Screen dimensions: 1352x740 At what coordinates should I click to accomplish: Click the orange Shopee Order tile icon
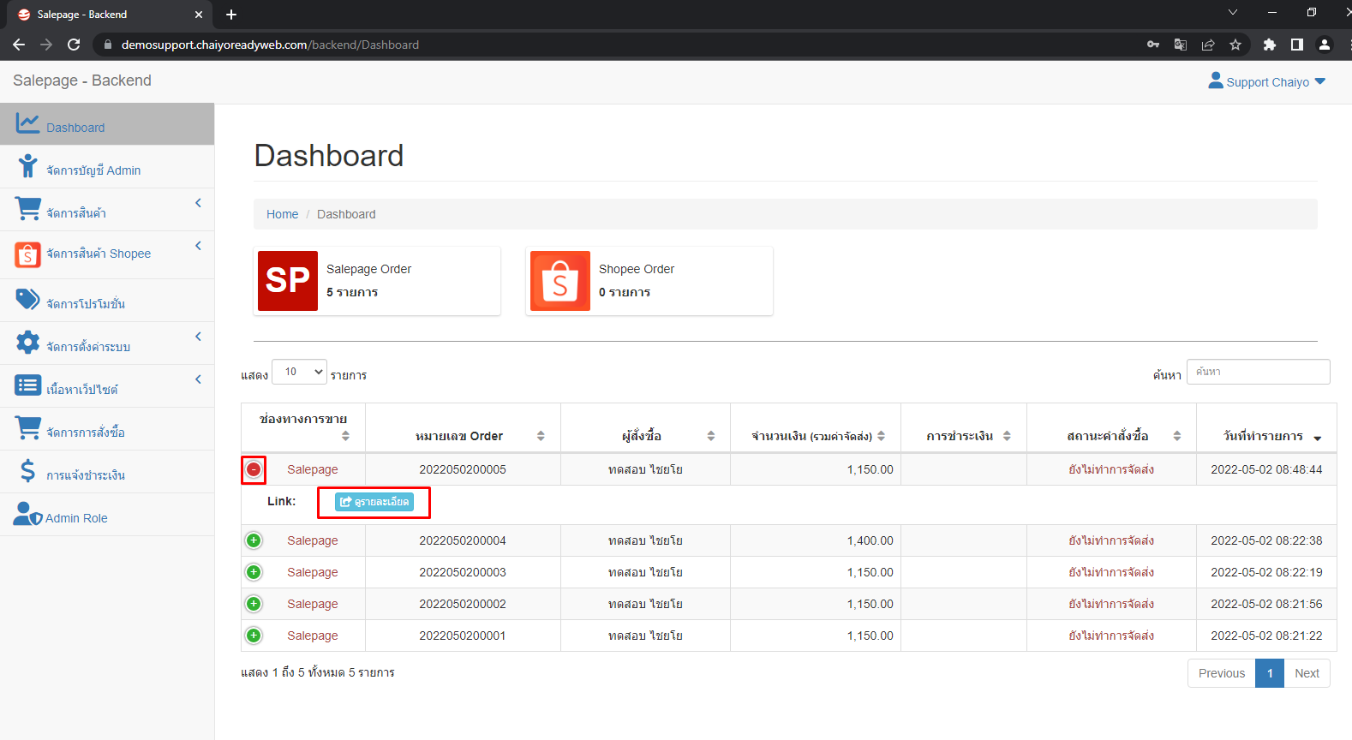click(x=560, y=281)
